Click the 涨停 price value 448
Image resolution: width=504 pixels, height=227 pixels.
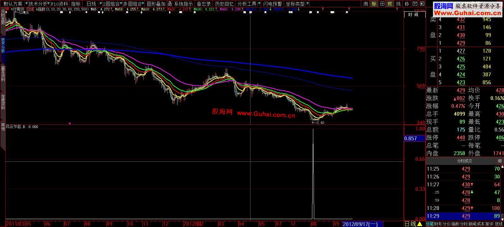coord(461,137)
